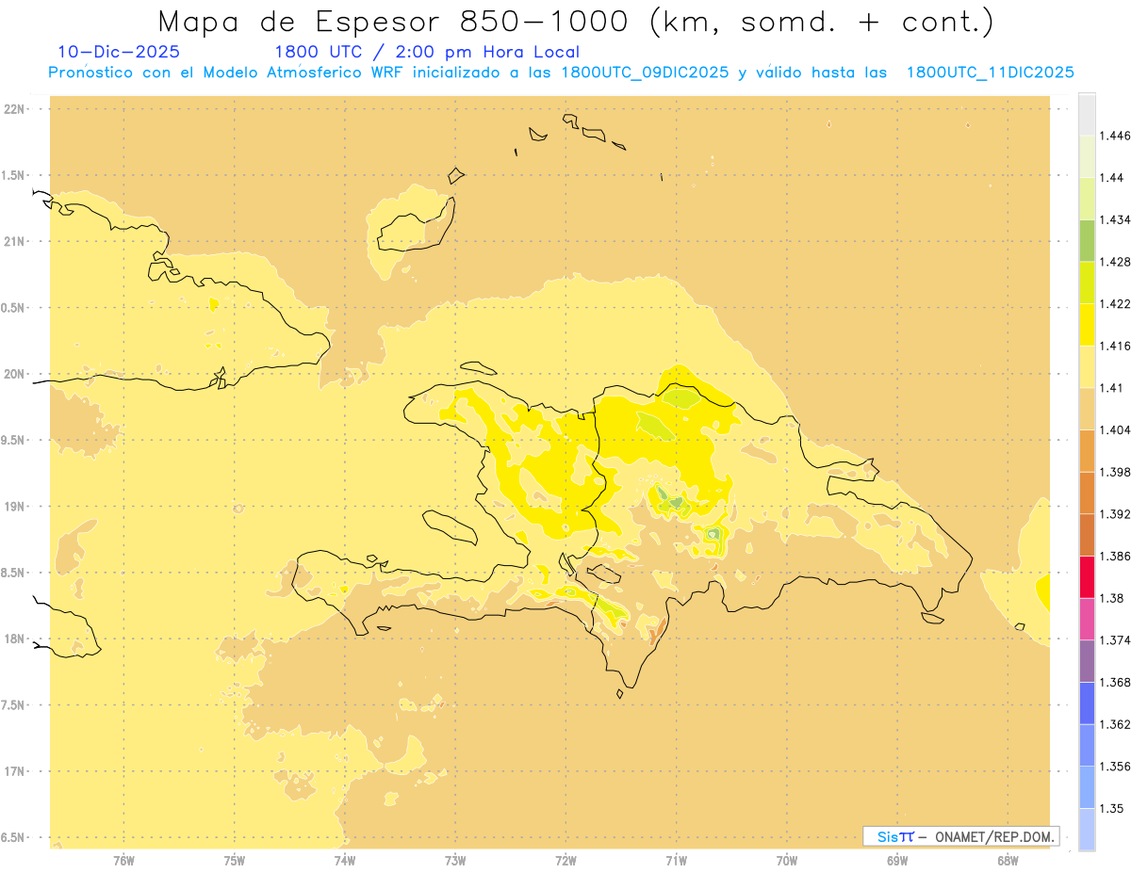This screenshot has height=873, width=1131.
Task: Click the legend value '1.446'
Action: [x=1116, y=137]
